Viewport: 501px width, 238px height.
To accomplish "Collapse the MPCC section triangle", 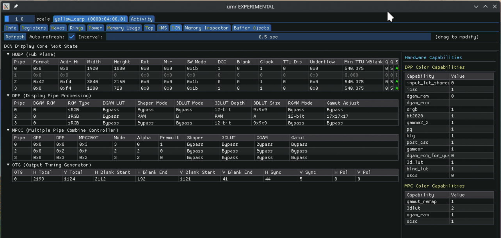I will click(x=8, y=130).
